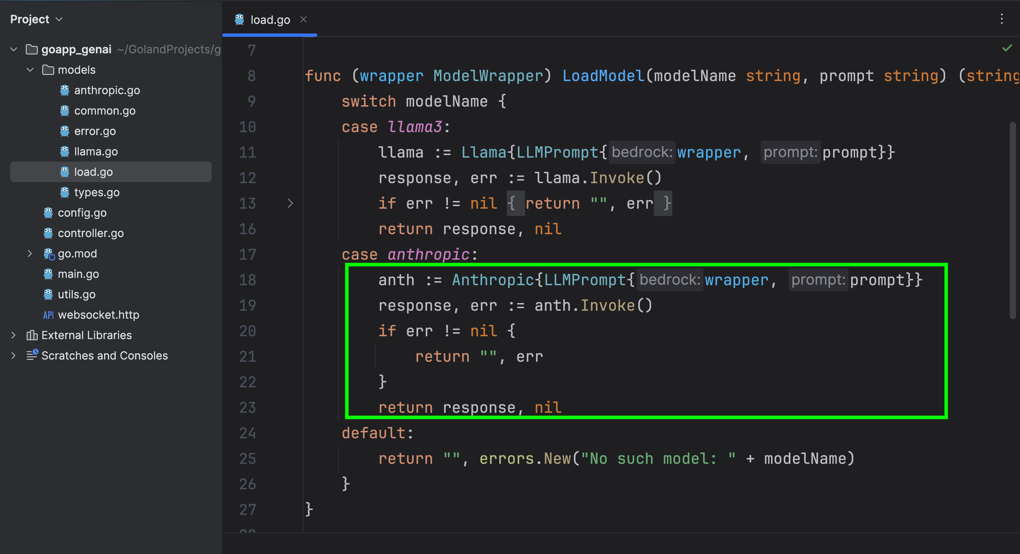The height and width of the screenshot is (554, 1020).
Task: Collapse the models folder
Action: [30, 70]
